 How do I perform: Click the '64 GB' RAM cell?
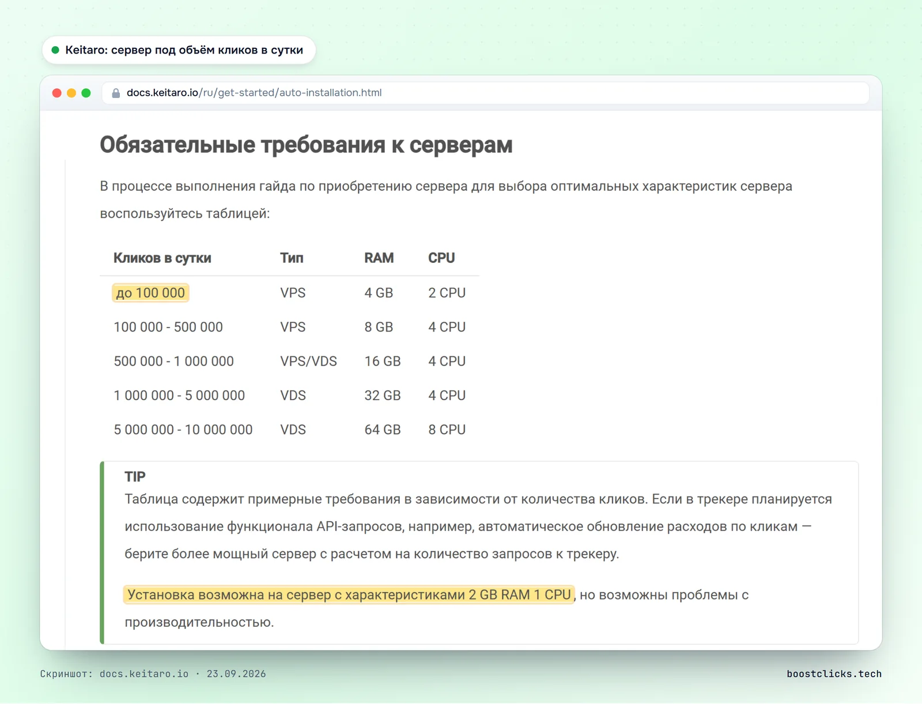click(x=383, y=430)
